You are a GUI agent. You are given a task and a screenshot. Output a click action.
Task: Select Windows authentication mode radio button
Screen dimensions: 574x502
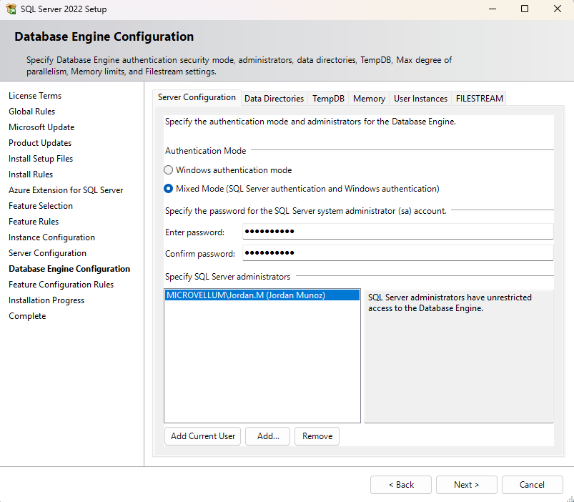169,170
